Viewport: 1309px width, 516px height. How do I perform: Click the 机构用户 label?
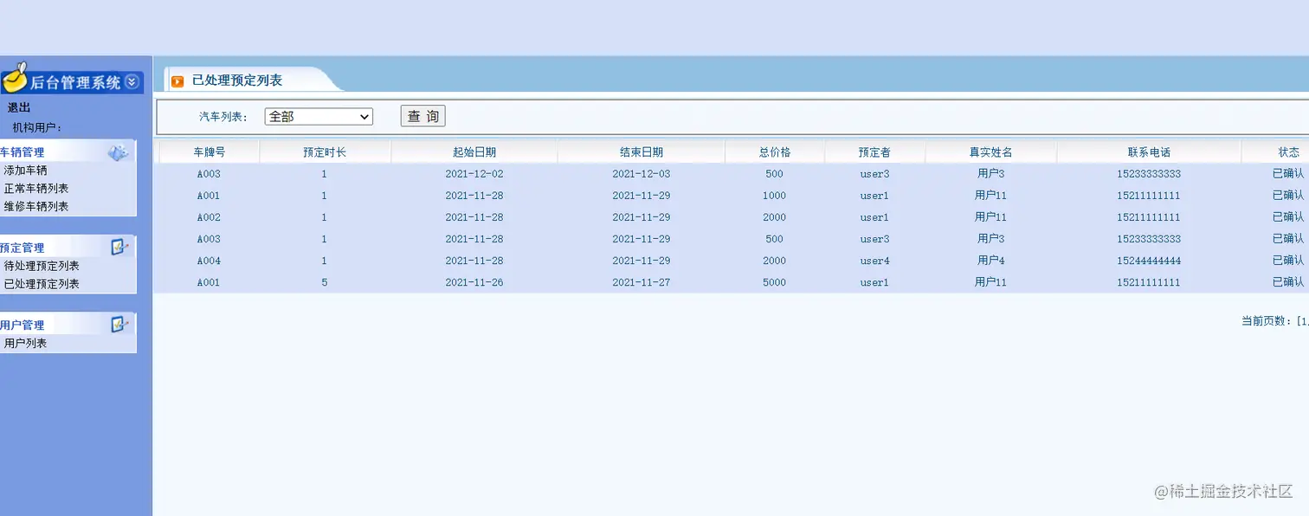point(37,127)
